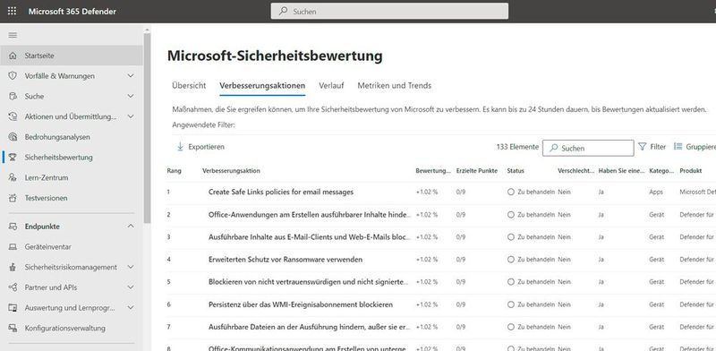Click Microsoft 365 Defender title
Image resolution: width=716 pixels, height=351 pixels.
(x=72, y=12)
